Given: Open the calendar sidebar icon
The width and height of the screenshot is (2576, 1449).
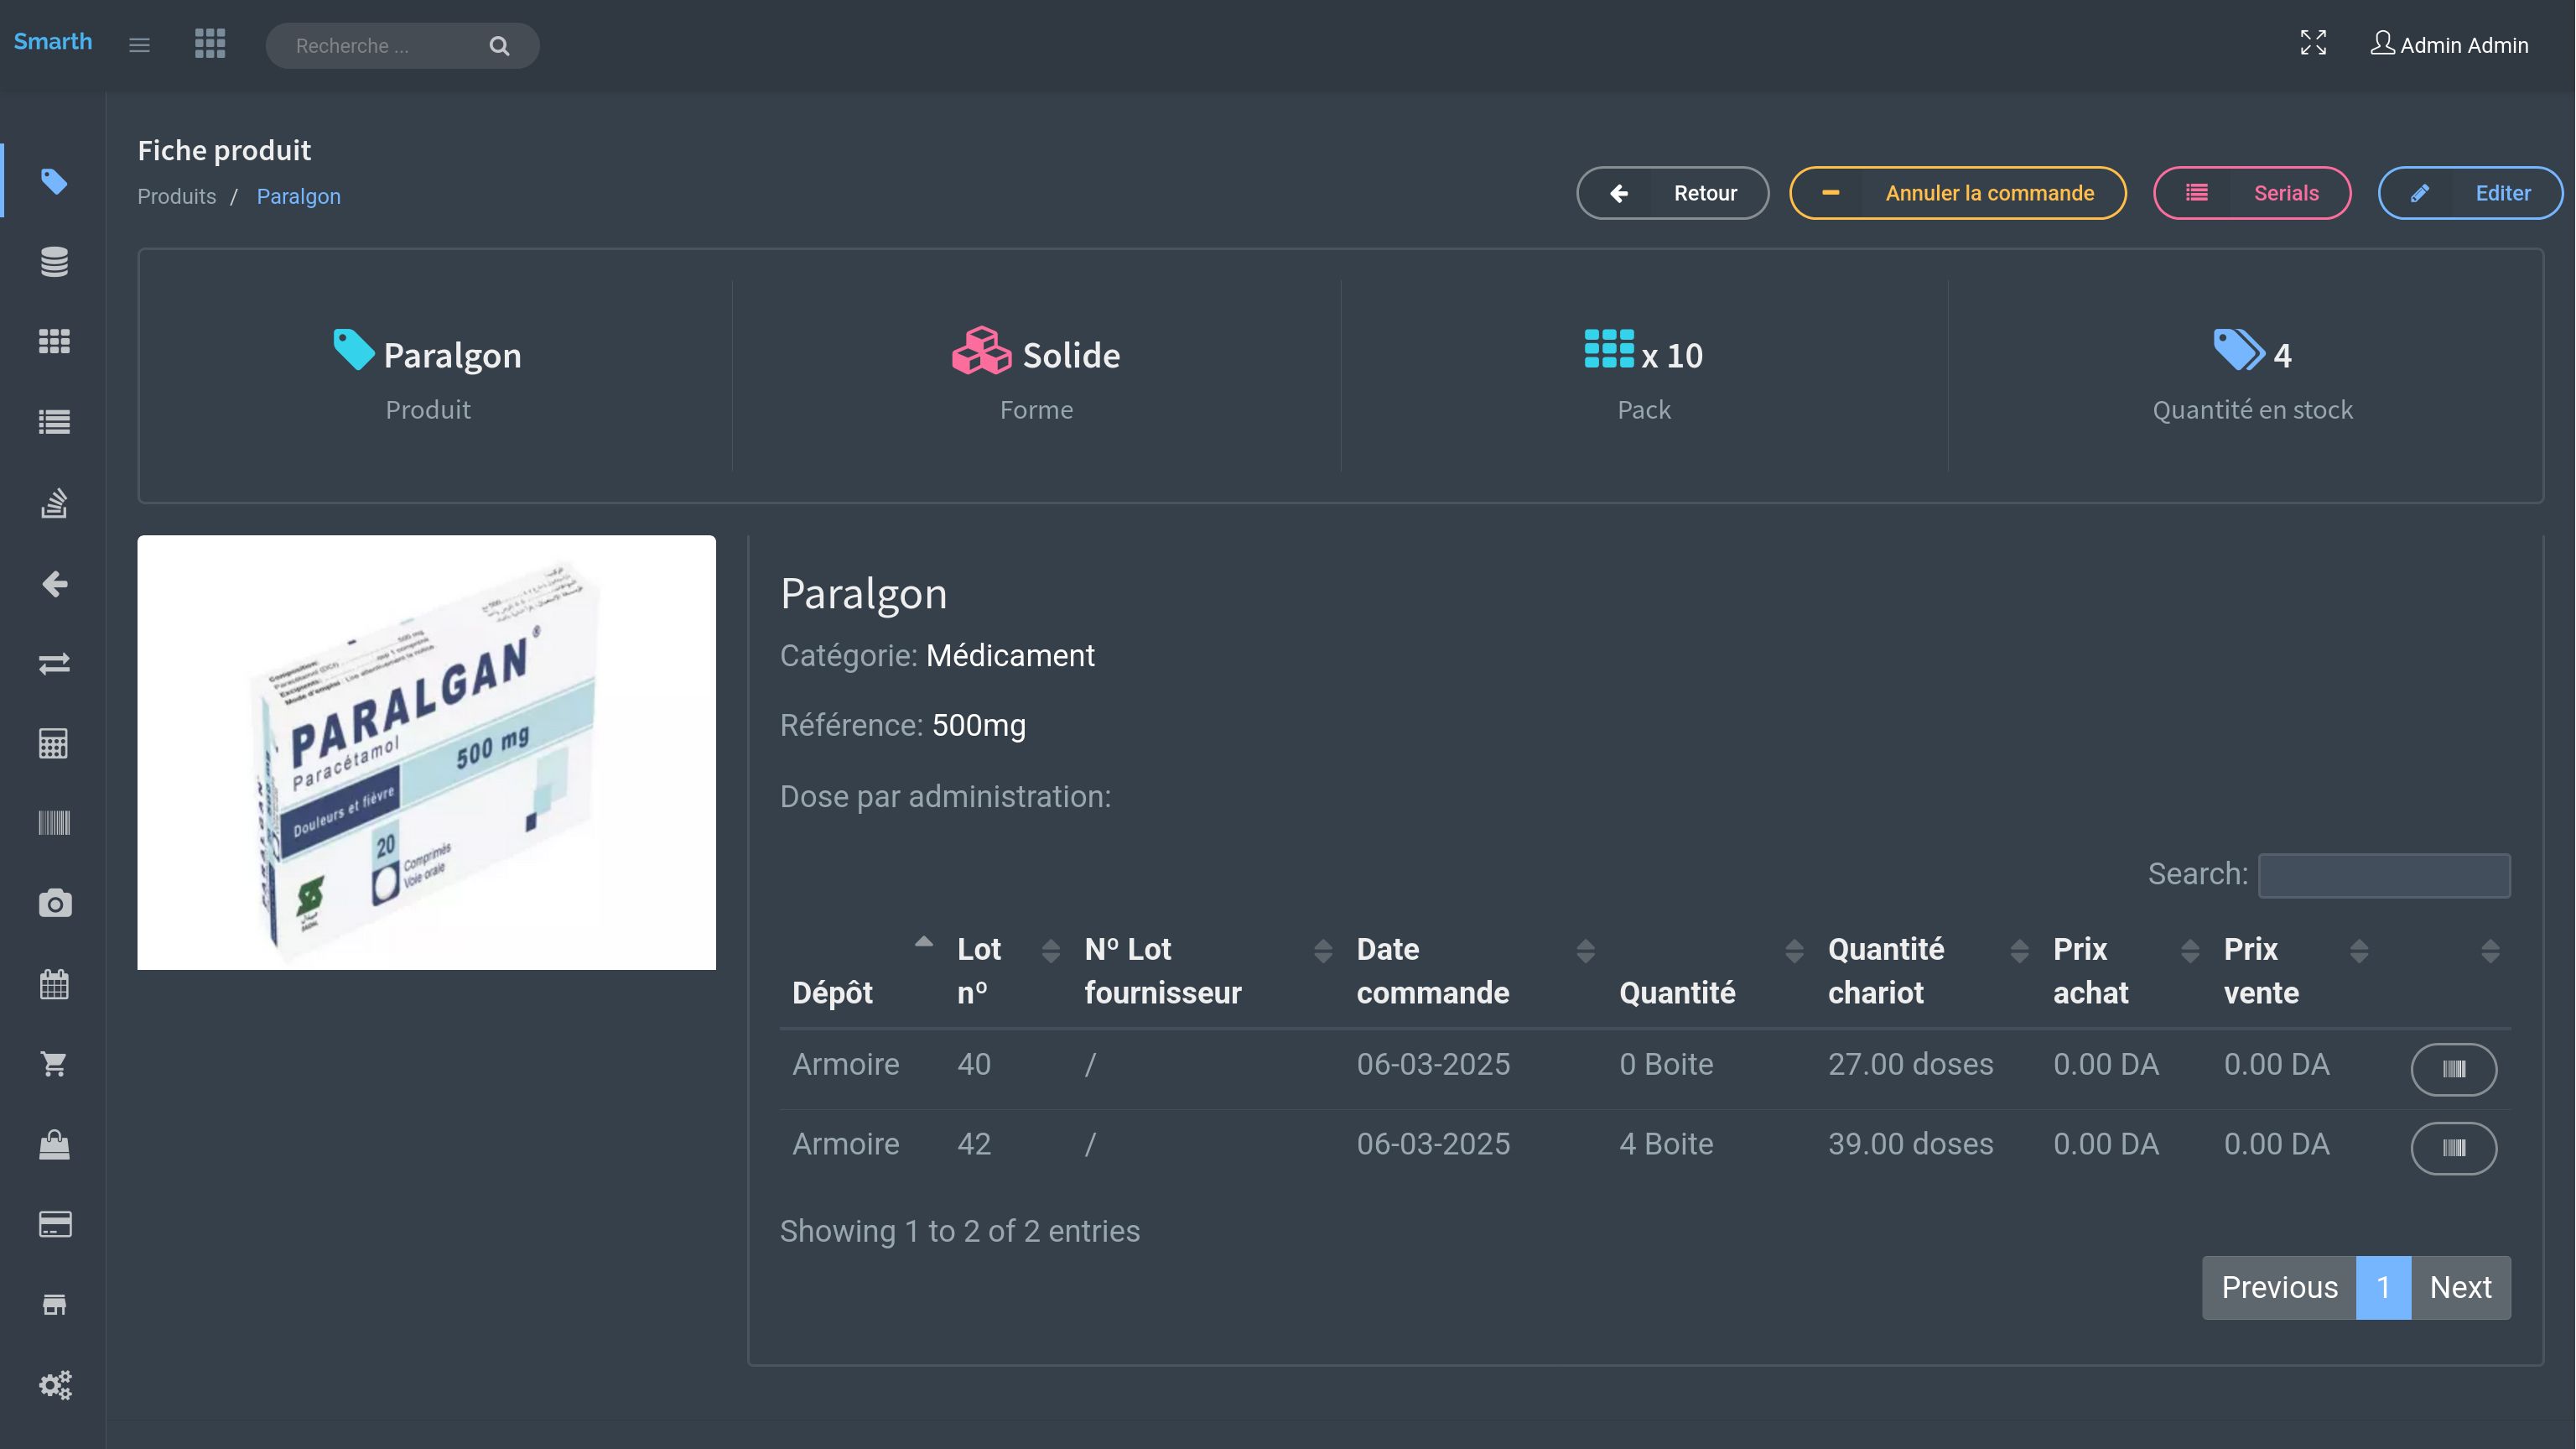Looking at the screenshot, I should [54, 983].
